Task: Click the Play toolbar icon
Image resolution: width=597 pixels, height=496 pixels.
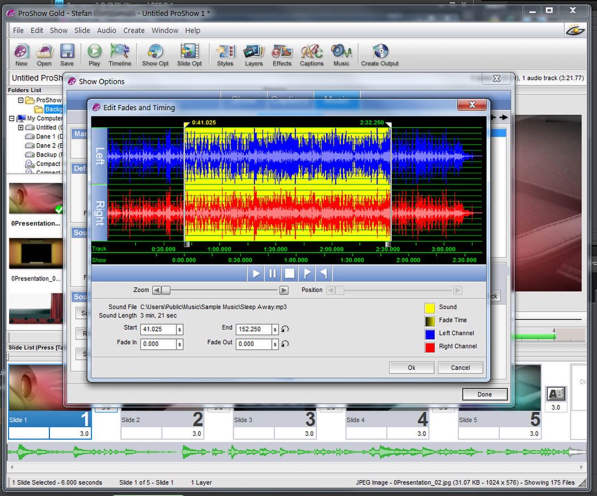Action: tap(94, 55)
